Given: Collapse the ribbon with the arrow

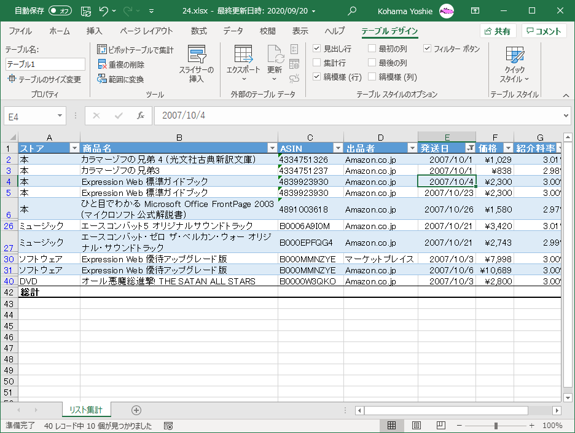Looking at the screenshot, I should click(566, 95).
